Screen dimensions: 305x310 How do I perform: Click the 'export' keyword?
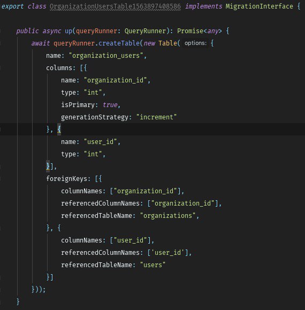[12, 6]
